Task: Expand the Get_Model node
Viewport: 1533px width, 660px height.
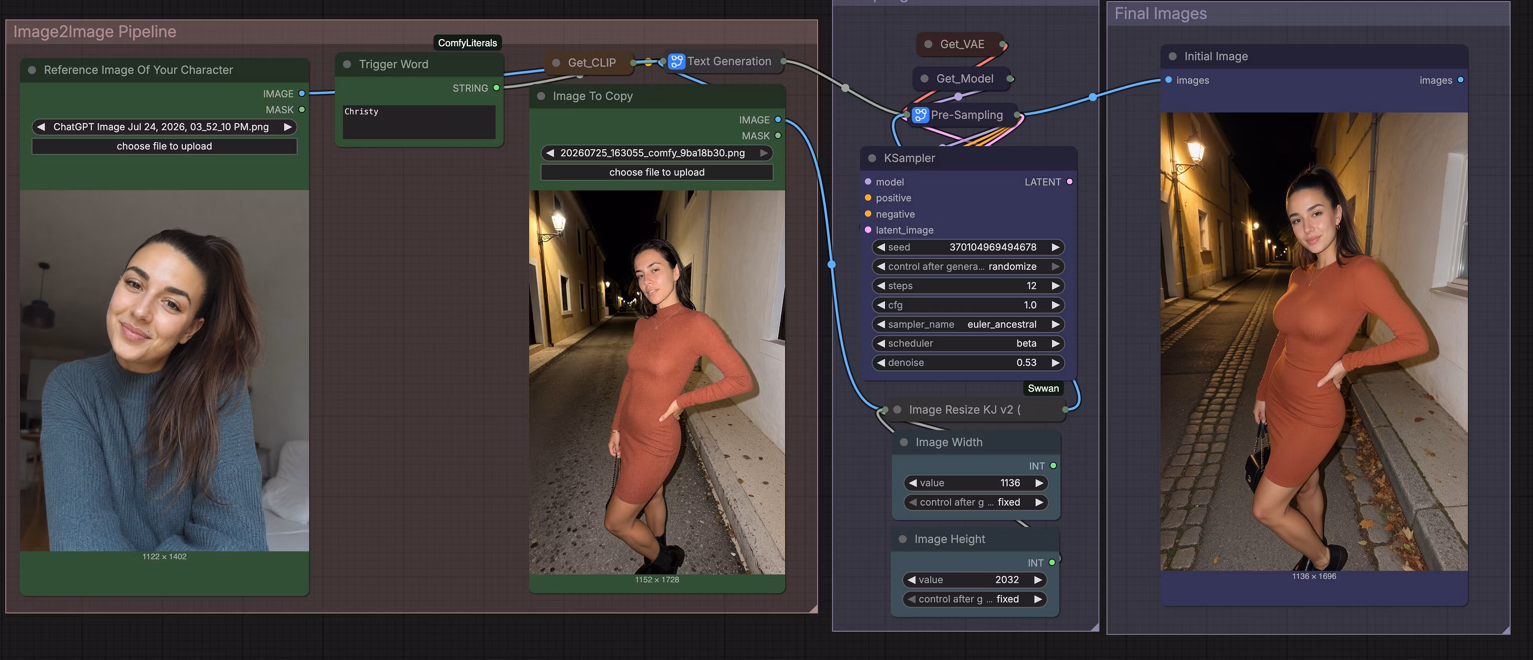Action: (925, 79)
